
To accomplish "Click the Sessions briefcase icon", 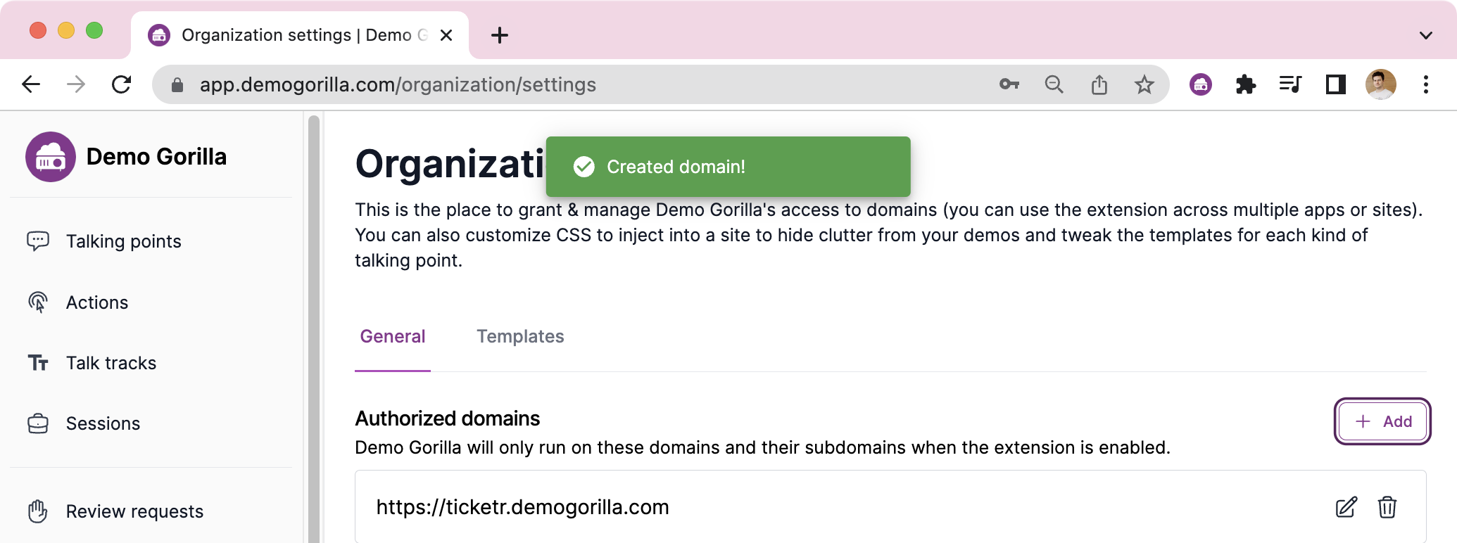I will (38, 423).
